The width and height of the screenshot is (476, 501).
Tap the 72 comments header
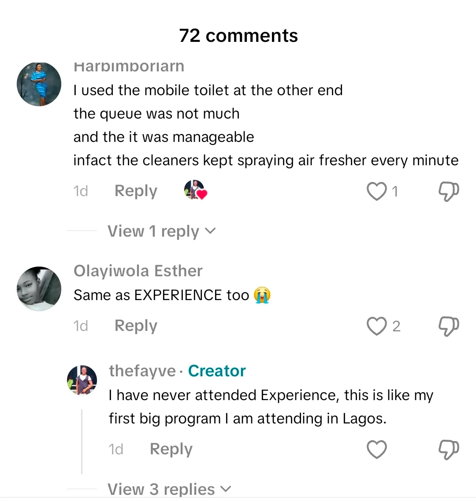(238, 36)
